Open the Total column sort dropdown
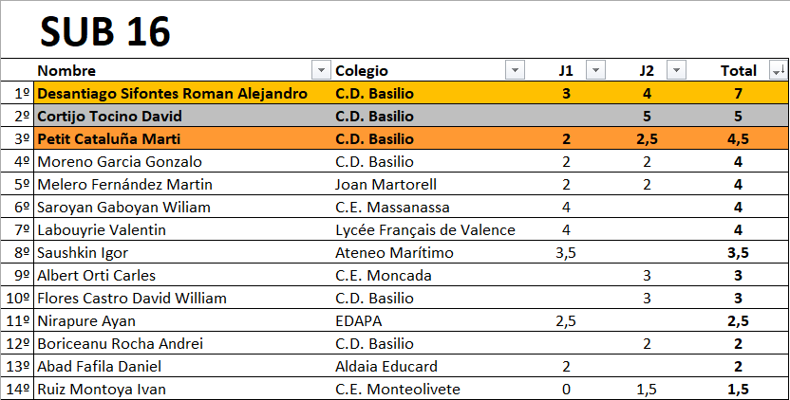Viewport: 790px width, 400px height. [777, 70]
